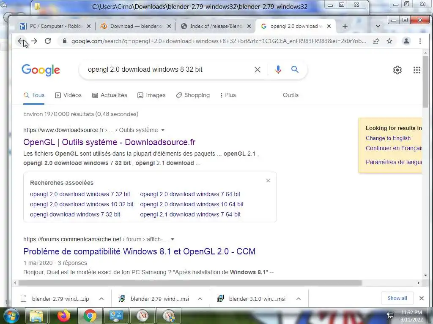Open the OpenGL Outils système Downloadsource.fr result

(109, 142)
